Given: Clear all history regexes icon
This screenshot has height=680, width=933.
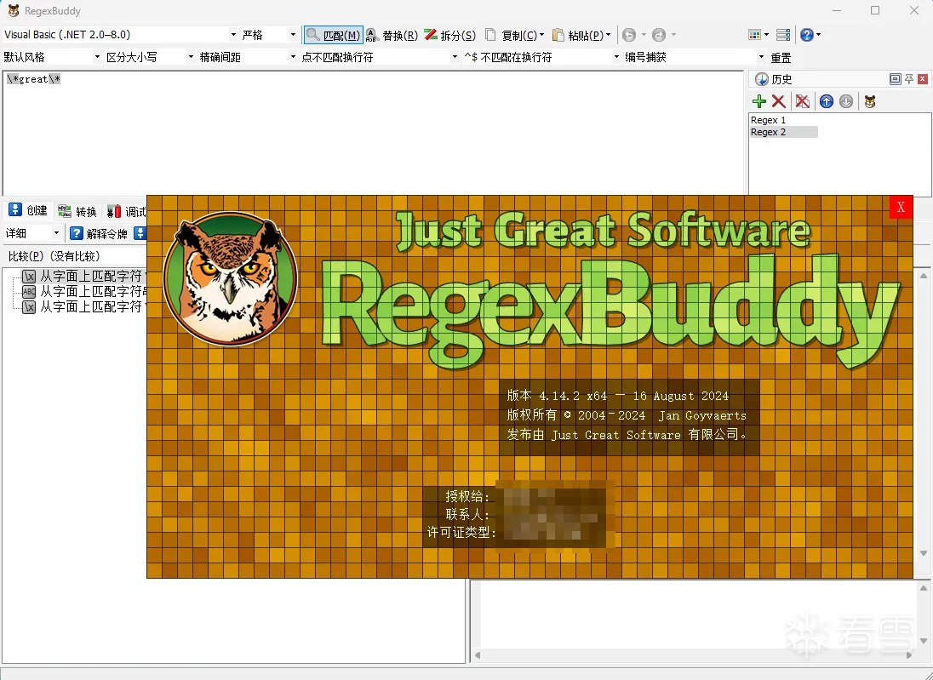Looking at the screenshot, I should (803, 101).
